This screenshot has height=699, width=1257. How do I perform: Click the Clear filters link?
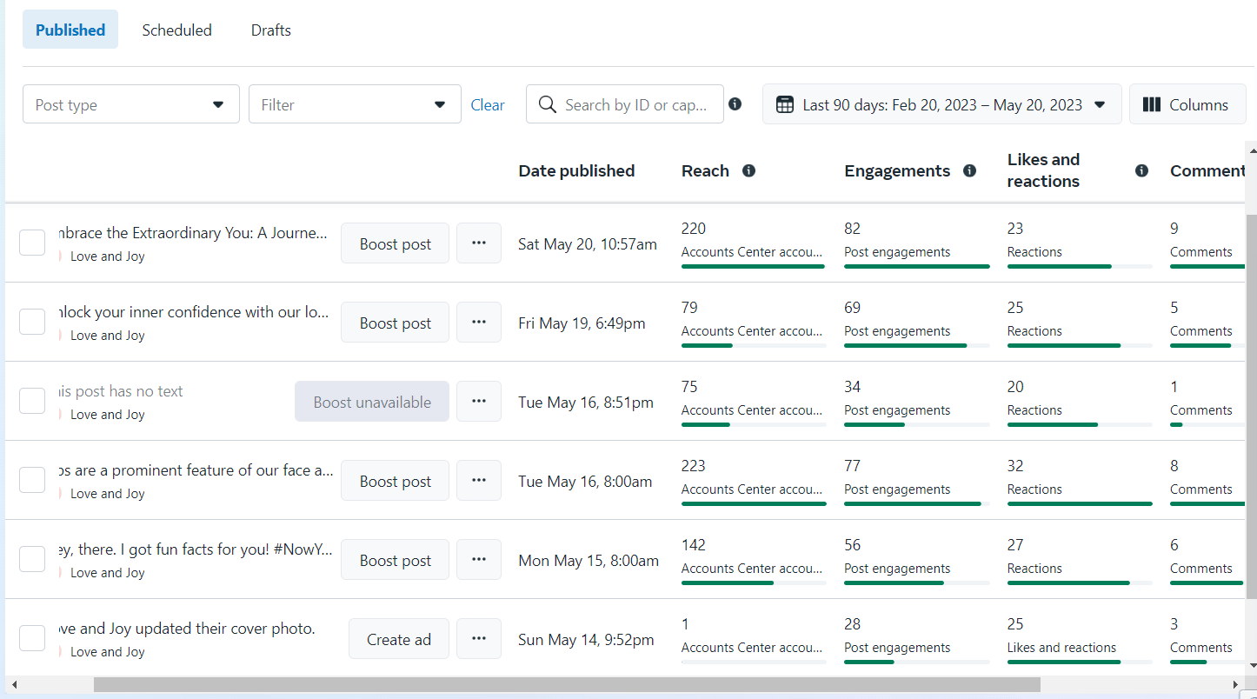[x=488, y=105]
